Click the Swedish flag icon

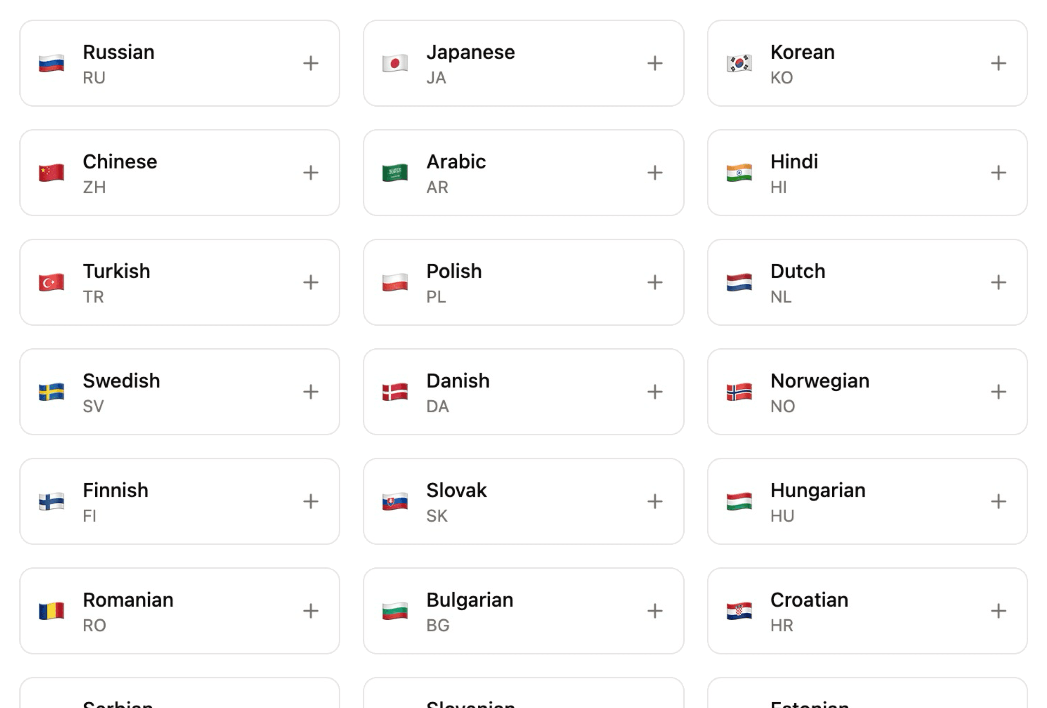click(x=52, y=392)
